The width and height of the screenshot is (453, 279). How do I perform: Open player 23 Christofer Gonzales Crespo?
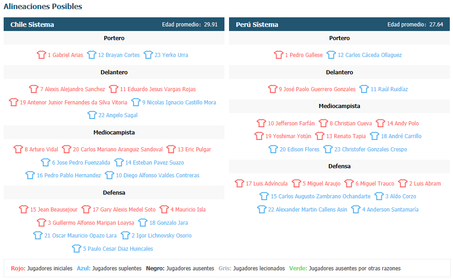coord(371,150)
